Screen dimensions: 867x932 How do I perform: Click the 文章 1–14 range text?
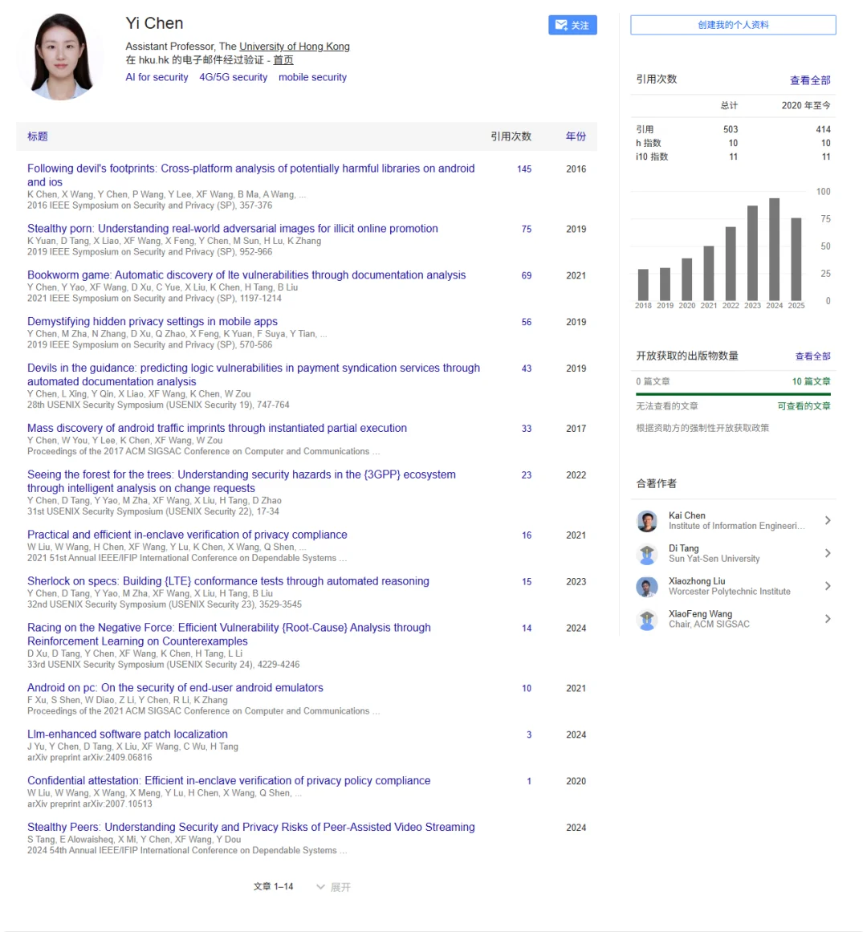(x=273, y=887)
